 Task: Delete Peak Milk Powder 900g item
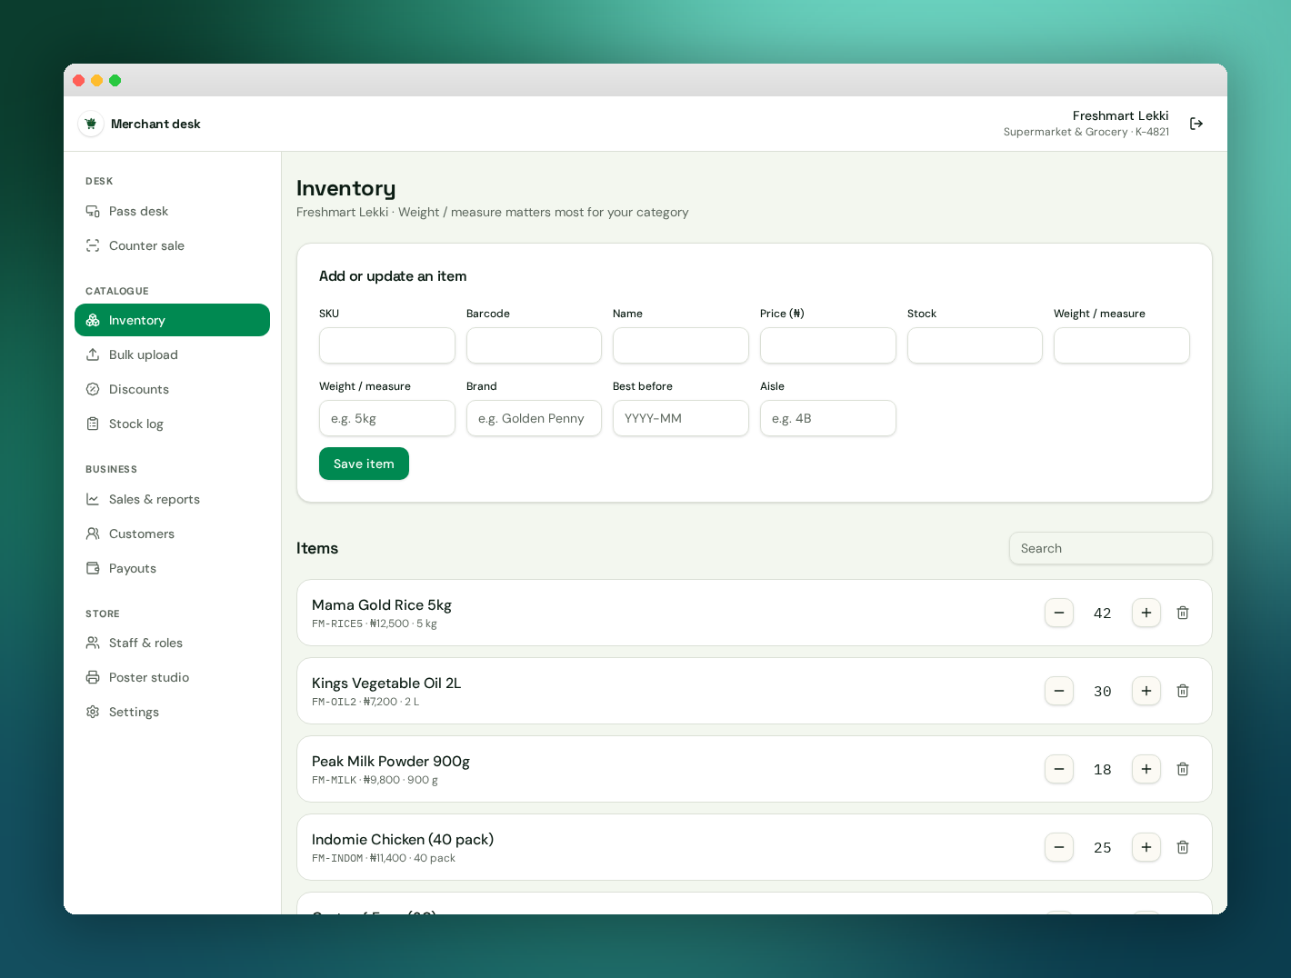pos(1183,769)
